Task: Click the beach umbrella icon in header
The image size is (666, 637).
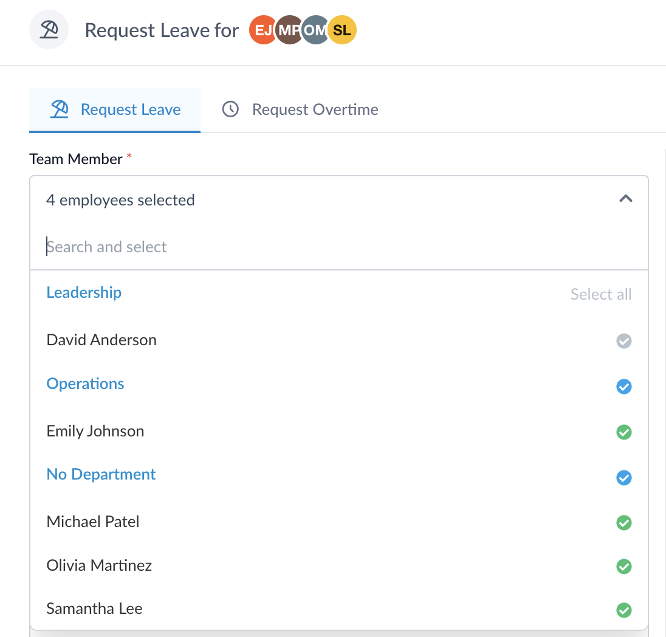Action: point(49,30)
